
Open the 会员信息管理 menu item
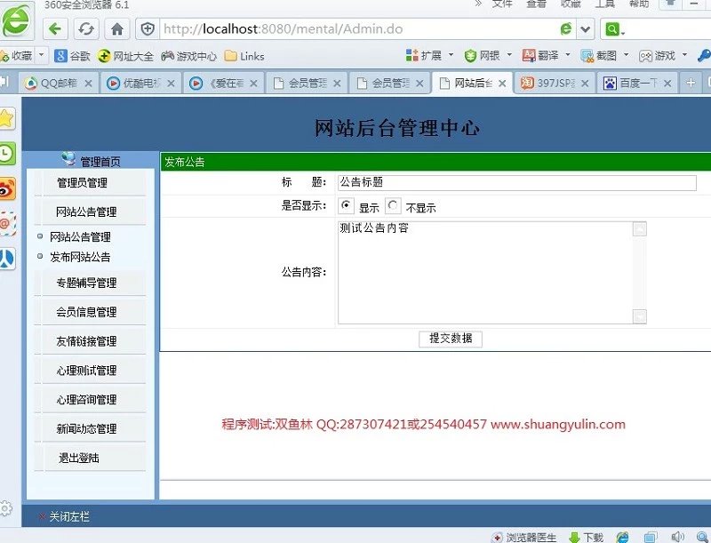point(86,312)
